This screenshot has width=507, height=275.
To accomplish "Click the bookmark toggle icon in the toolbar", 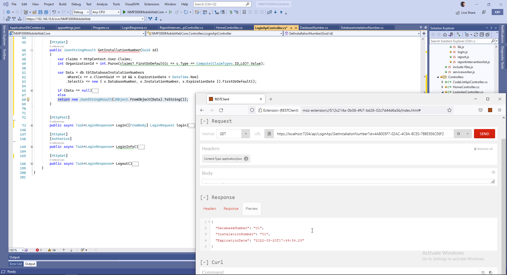I will [244, 12].
